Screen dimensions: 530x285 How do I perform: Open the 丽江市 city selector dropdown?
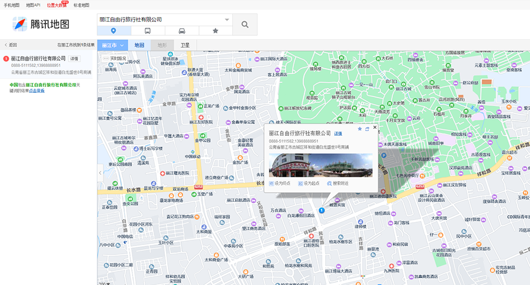[x=112, y=45]
